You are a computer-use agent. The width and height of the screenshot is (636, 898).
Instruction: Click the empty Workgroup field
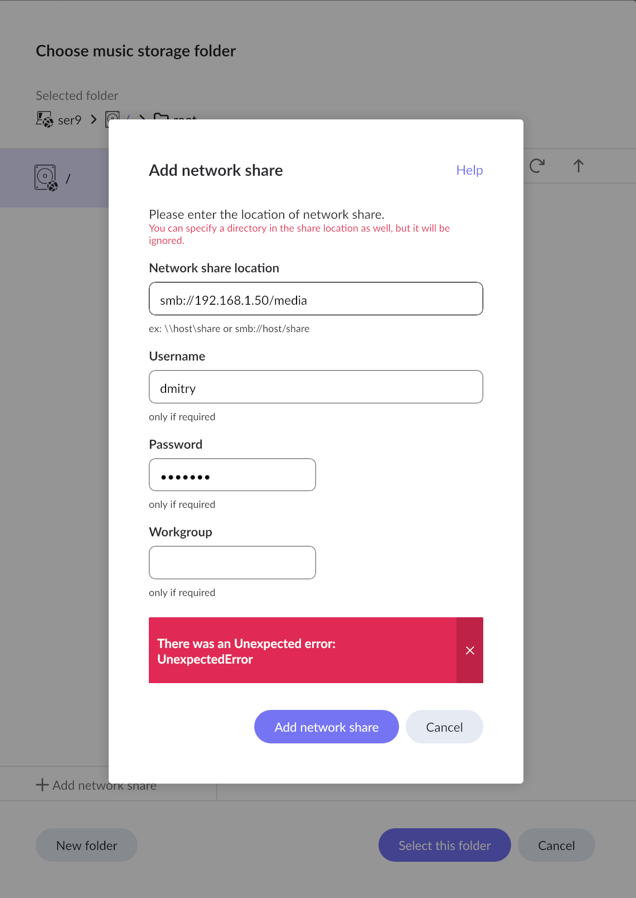232,563
